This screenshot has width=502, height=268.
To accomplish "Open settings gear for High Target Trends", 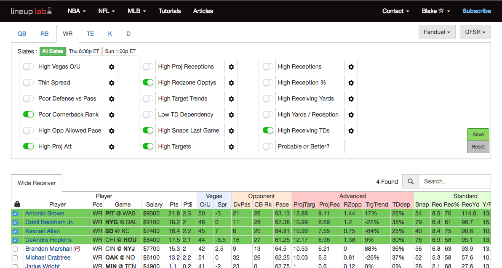I will tap(231, 99).
